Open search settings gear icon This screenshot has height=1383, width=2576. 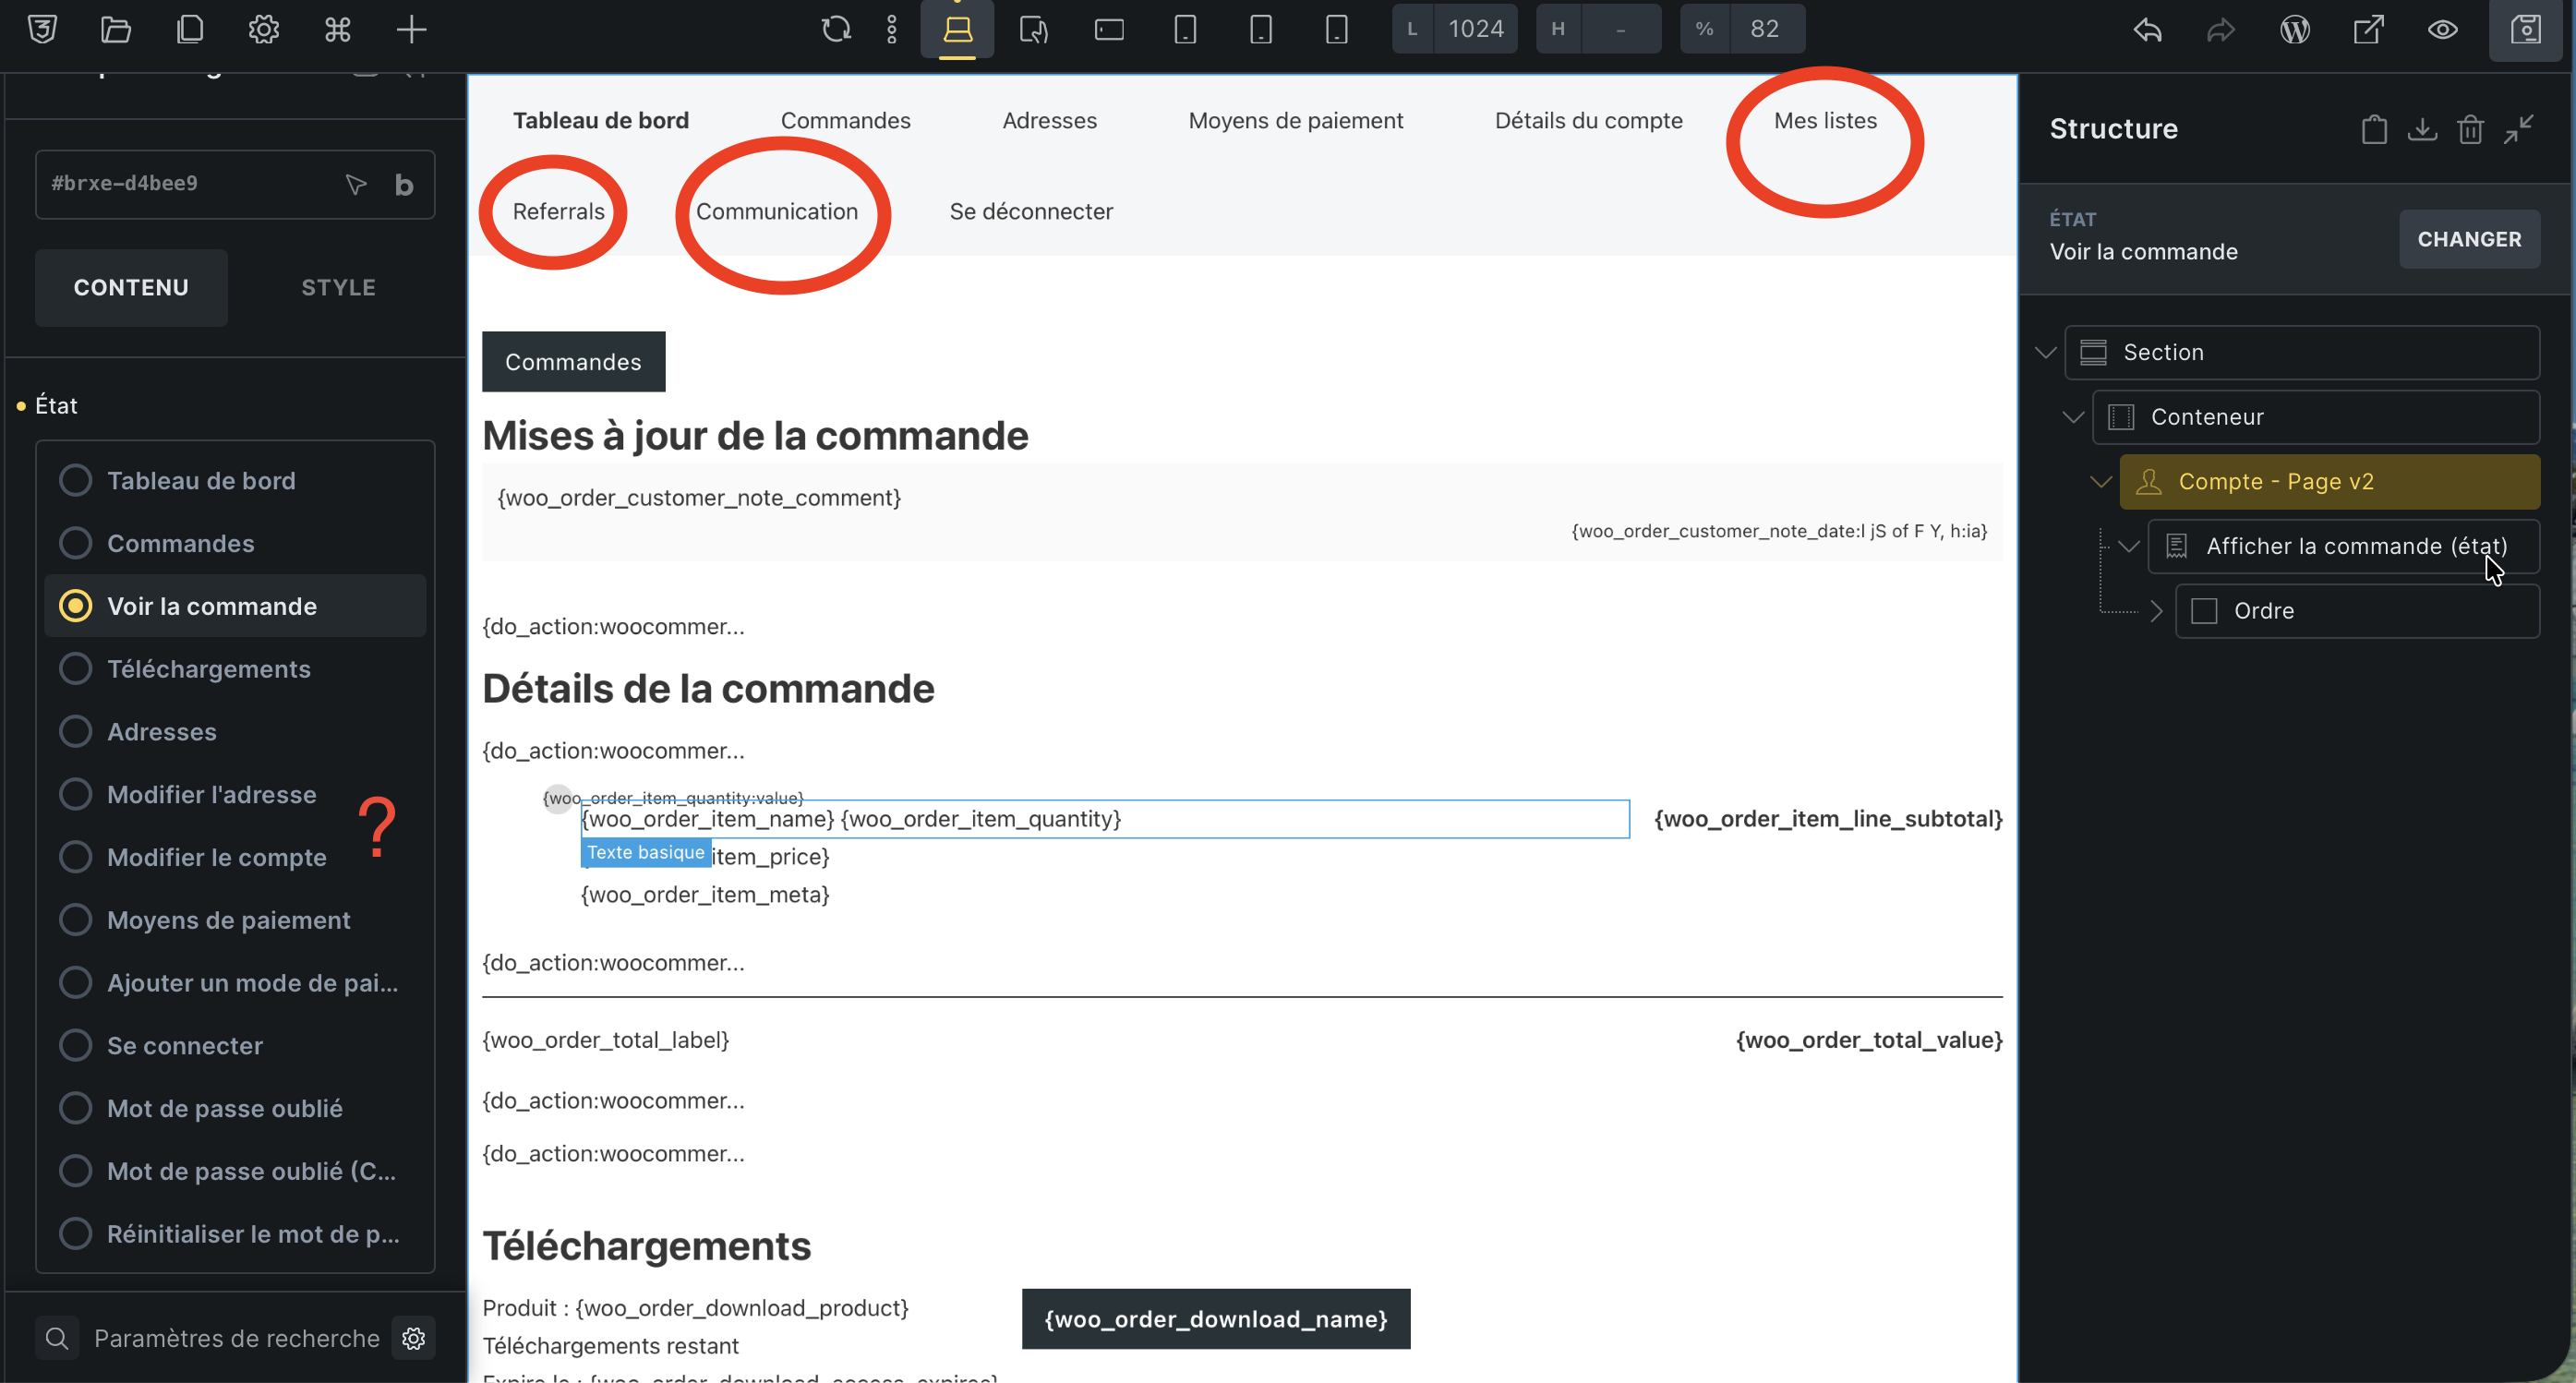pyautogui.click(x=414, y=1338)
